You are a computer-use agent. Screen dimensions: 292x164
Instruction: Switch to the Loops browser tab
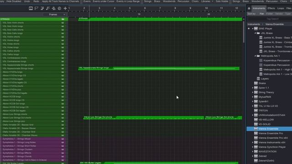tap(281, 8)
